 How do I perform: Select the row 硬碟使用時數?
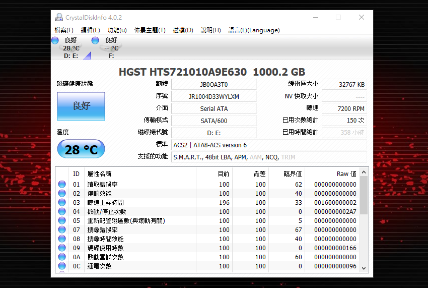tap(207, 248)
